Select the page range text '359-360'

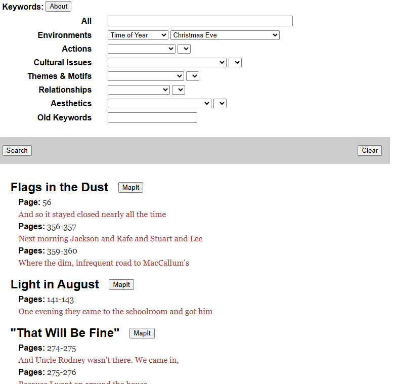coord(62,251)
